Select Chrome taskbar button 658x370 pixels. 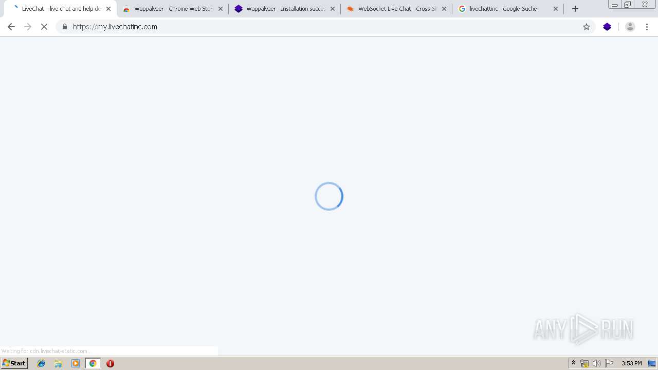pos(93,363)
